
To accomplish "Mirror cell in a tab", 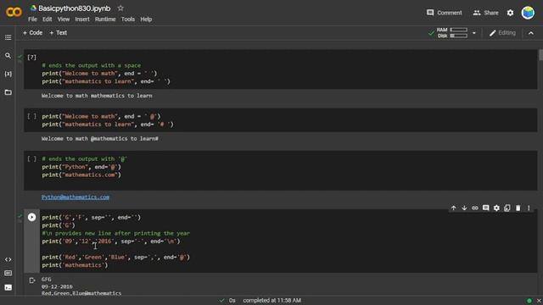I will pyautogui.click(x=507, y=208).
